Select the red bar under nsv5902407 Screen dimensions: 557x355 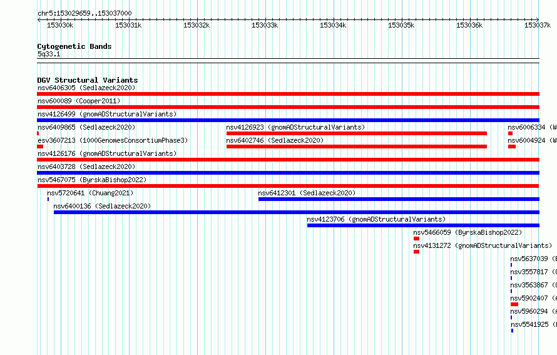(x=514, y=304)
